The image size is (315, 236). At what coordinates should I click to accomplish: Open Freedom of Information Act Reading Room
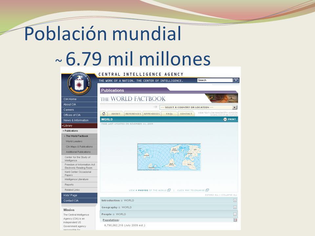[79, 166]
